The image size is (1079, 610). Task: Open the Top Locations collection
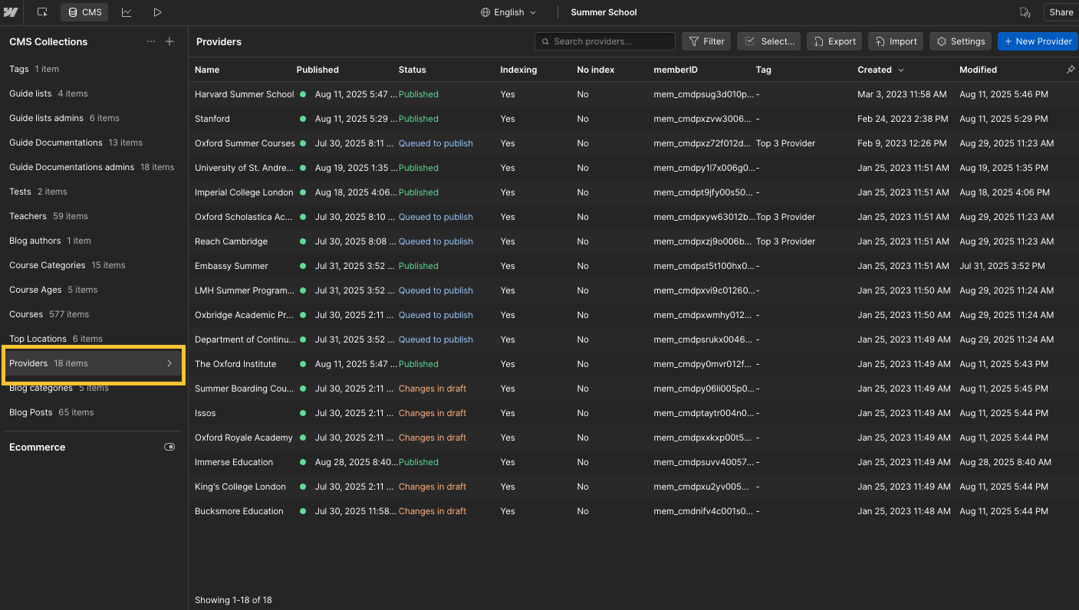[94, 338]
